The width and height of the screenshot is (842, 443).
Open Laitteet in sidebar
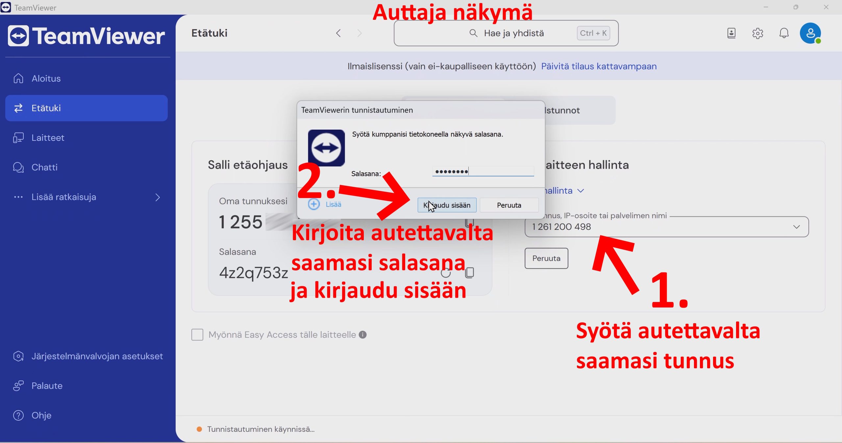point(48,138)
